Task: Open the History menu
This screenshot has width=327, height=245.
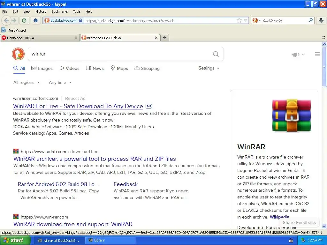Action: point(41,11)
